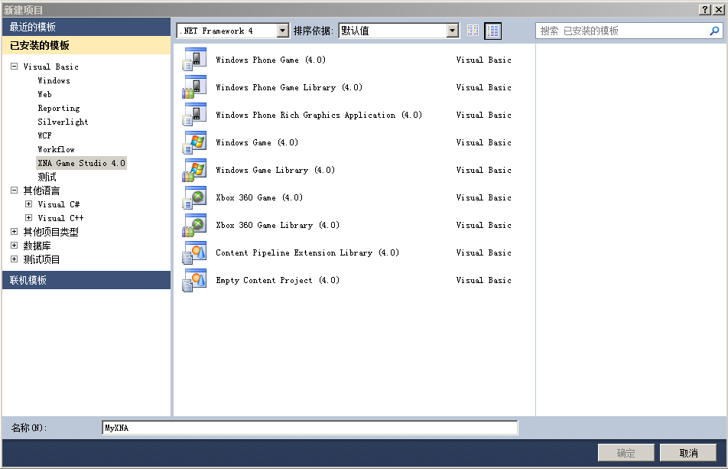
Task: Click the Empty Content Project template icon
Action: [194, 280]
